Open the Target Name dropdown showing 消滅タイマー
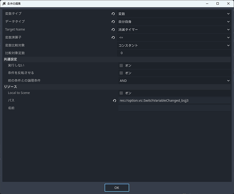The height and width of the screenshot is (194, 234). (174, 29)
